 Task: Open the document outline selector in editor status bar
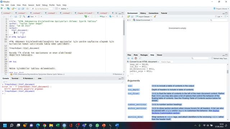37,74
